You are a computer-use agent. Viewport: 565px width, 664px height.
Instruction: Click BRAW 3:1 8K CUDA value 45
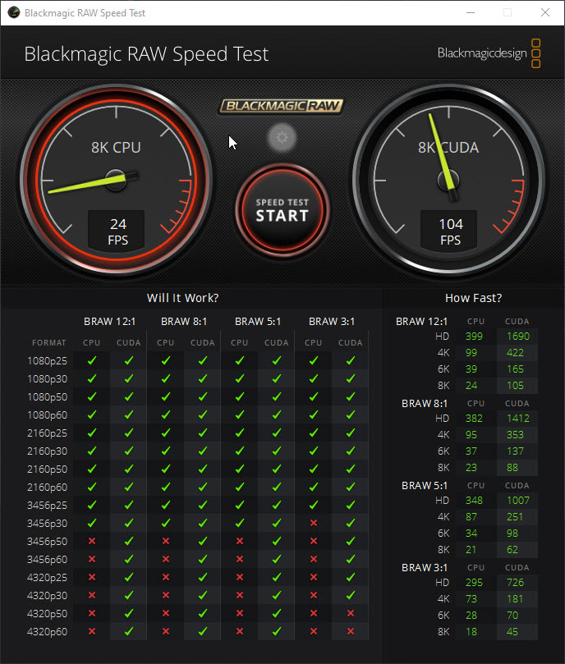point(512,632)
